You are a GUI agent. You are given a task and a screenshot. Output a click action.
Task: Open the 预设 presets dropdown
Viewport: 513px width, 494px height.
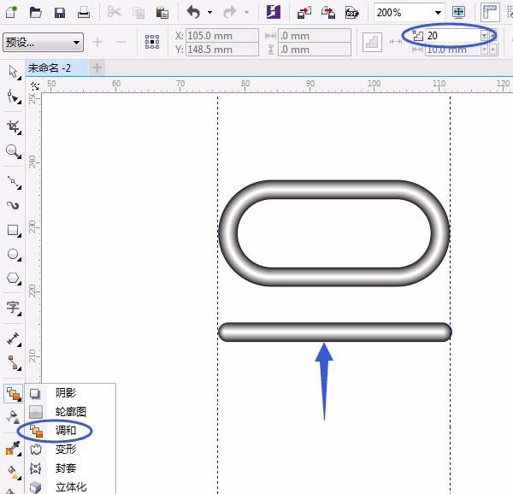pos(43,42)
